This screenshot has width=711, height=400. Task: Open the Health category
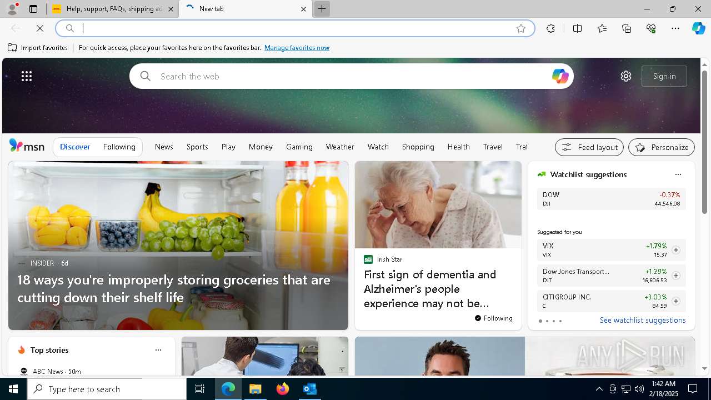click(x=459, y=147)
